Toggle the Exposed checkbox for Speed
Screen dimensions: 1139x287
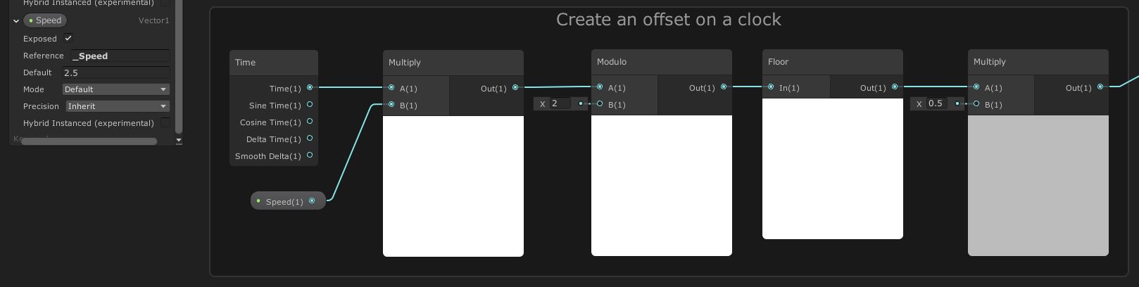point(68,39)
